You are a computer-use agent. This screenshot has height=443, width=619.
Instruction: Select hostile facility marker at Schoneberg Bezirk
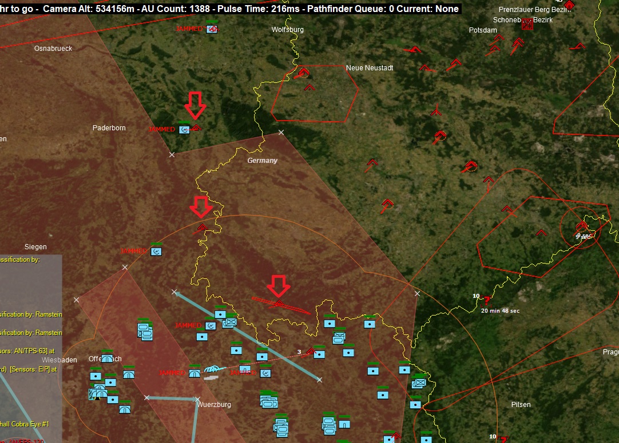tap(527, 23)
